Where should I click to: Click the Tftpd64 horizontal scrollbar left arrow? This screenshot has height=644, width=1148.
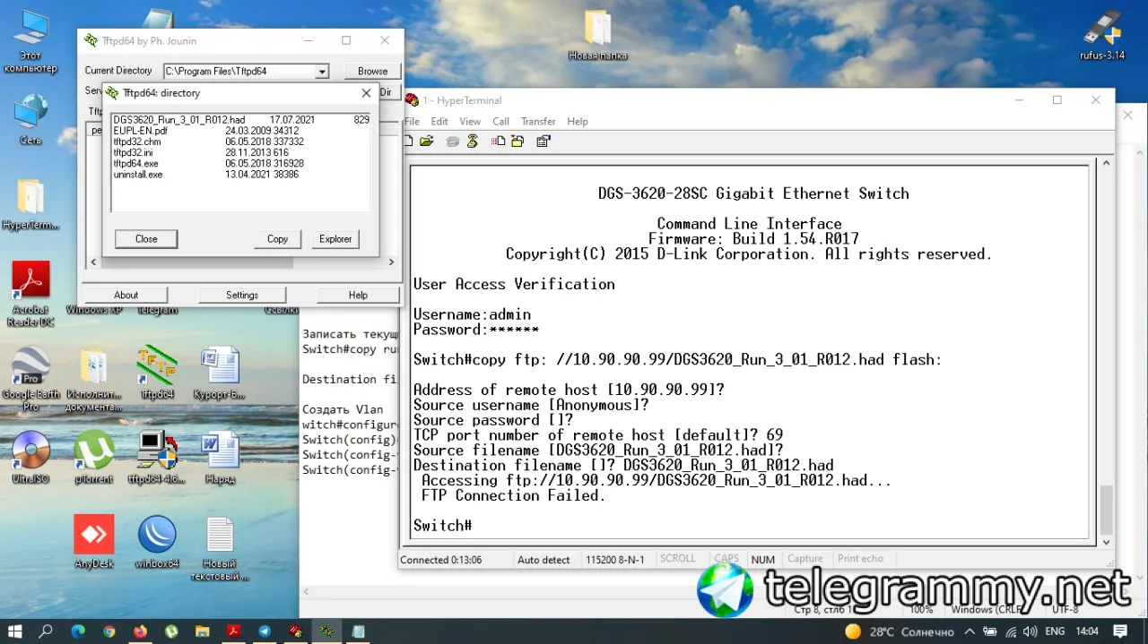pyautogui.click(x=93, y=262)
